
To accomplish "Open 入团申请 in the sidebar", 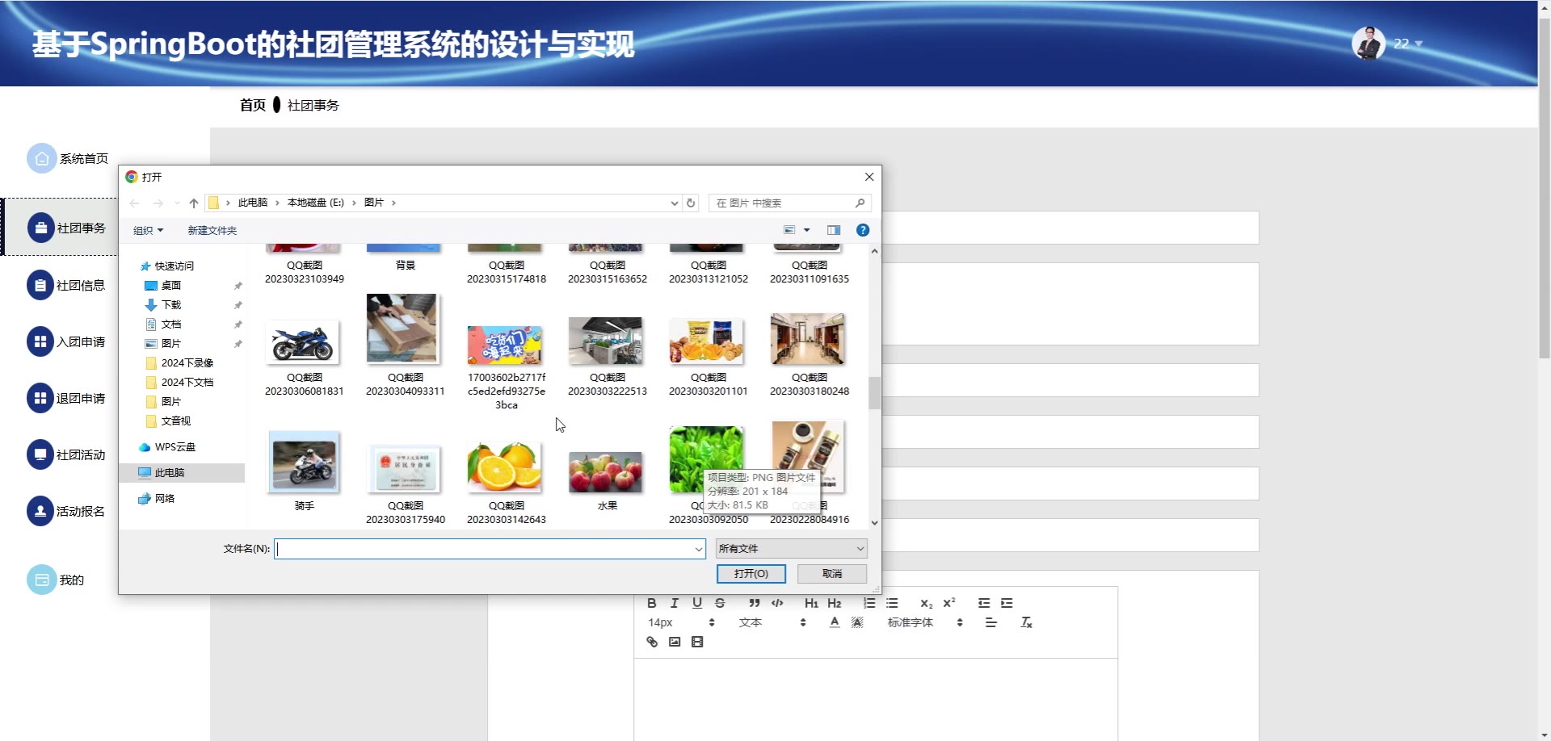I will pyautogui.click(x=66, y=341).
